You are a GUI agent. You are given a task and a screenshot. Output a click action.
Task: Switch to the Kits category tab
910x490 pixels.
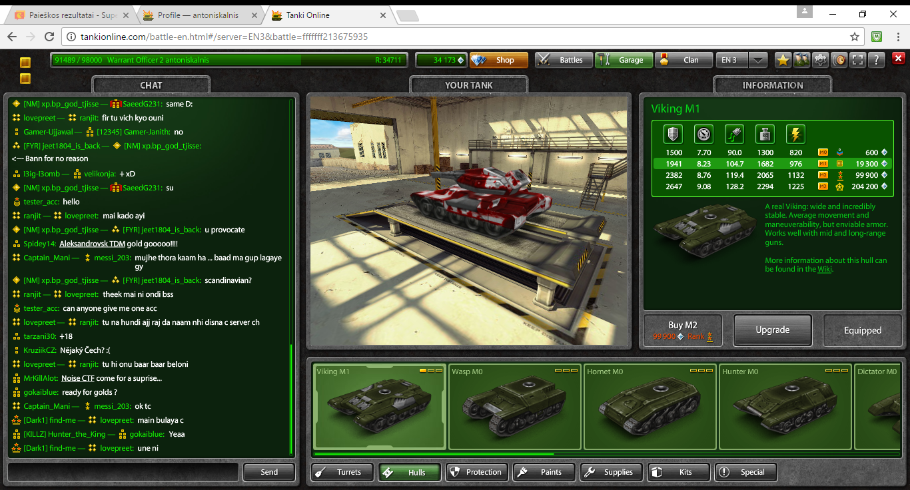tap(679, 472)
